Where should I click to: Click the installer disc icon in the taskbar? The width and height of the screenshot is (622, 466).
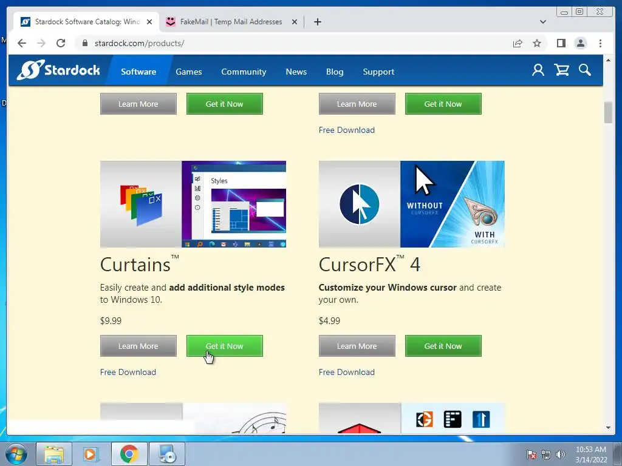(x=167, y=454)
